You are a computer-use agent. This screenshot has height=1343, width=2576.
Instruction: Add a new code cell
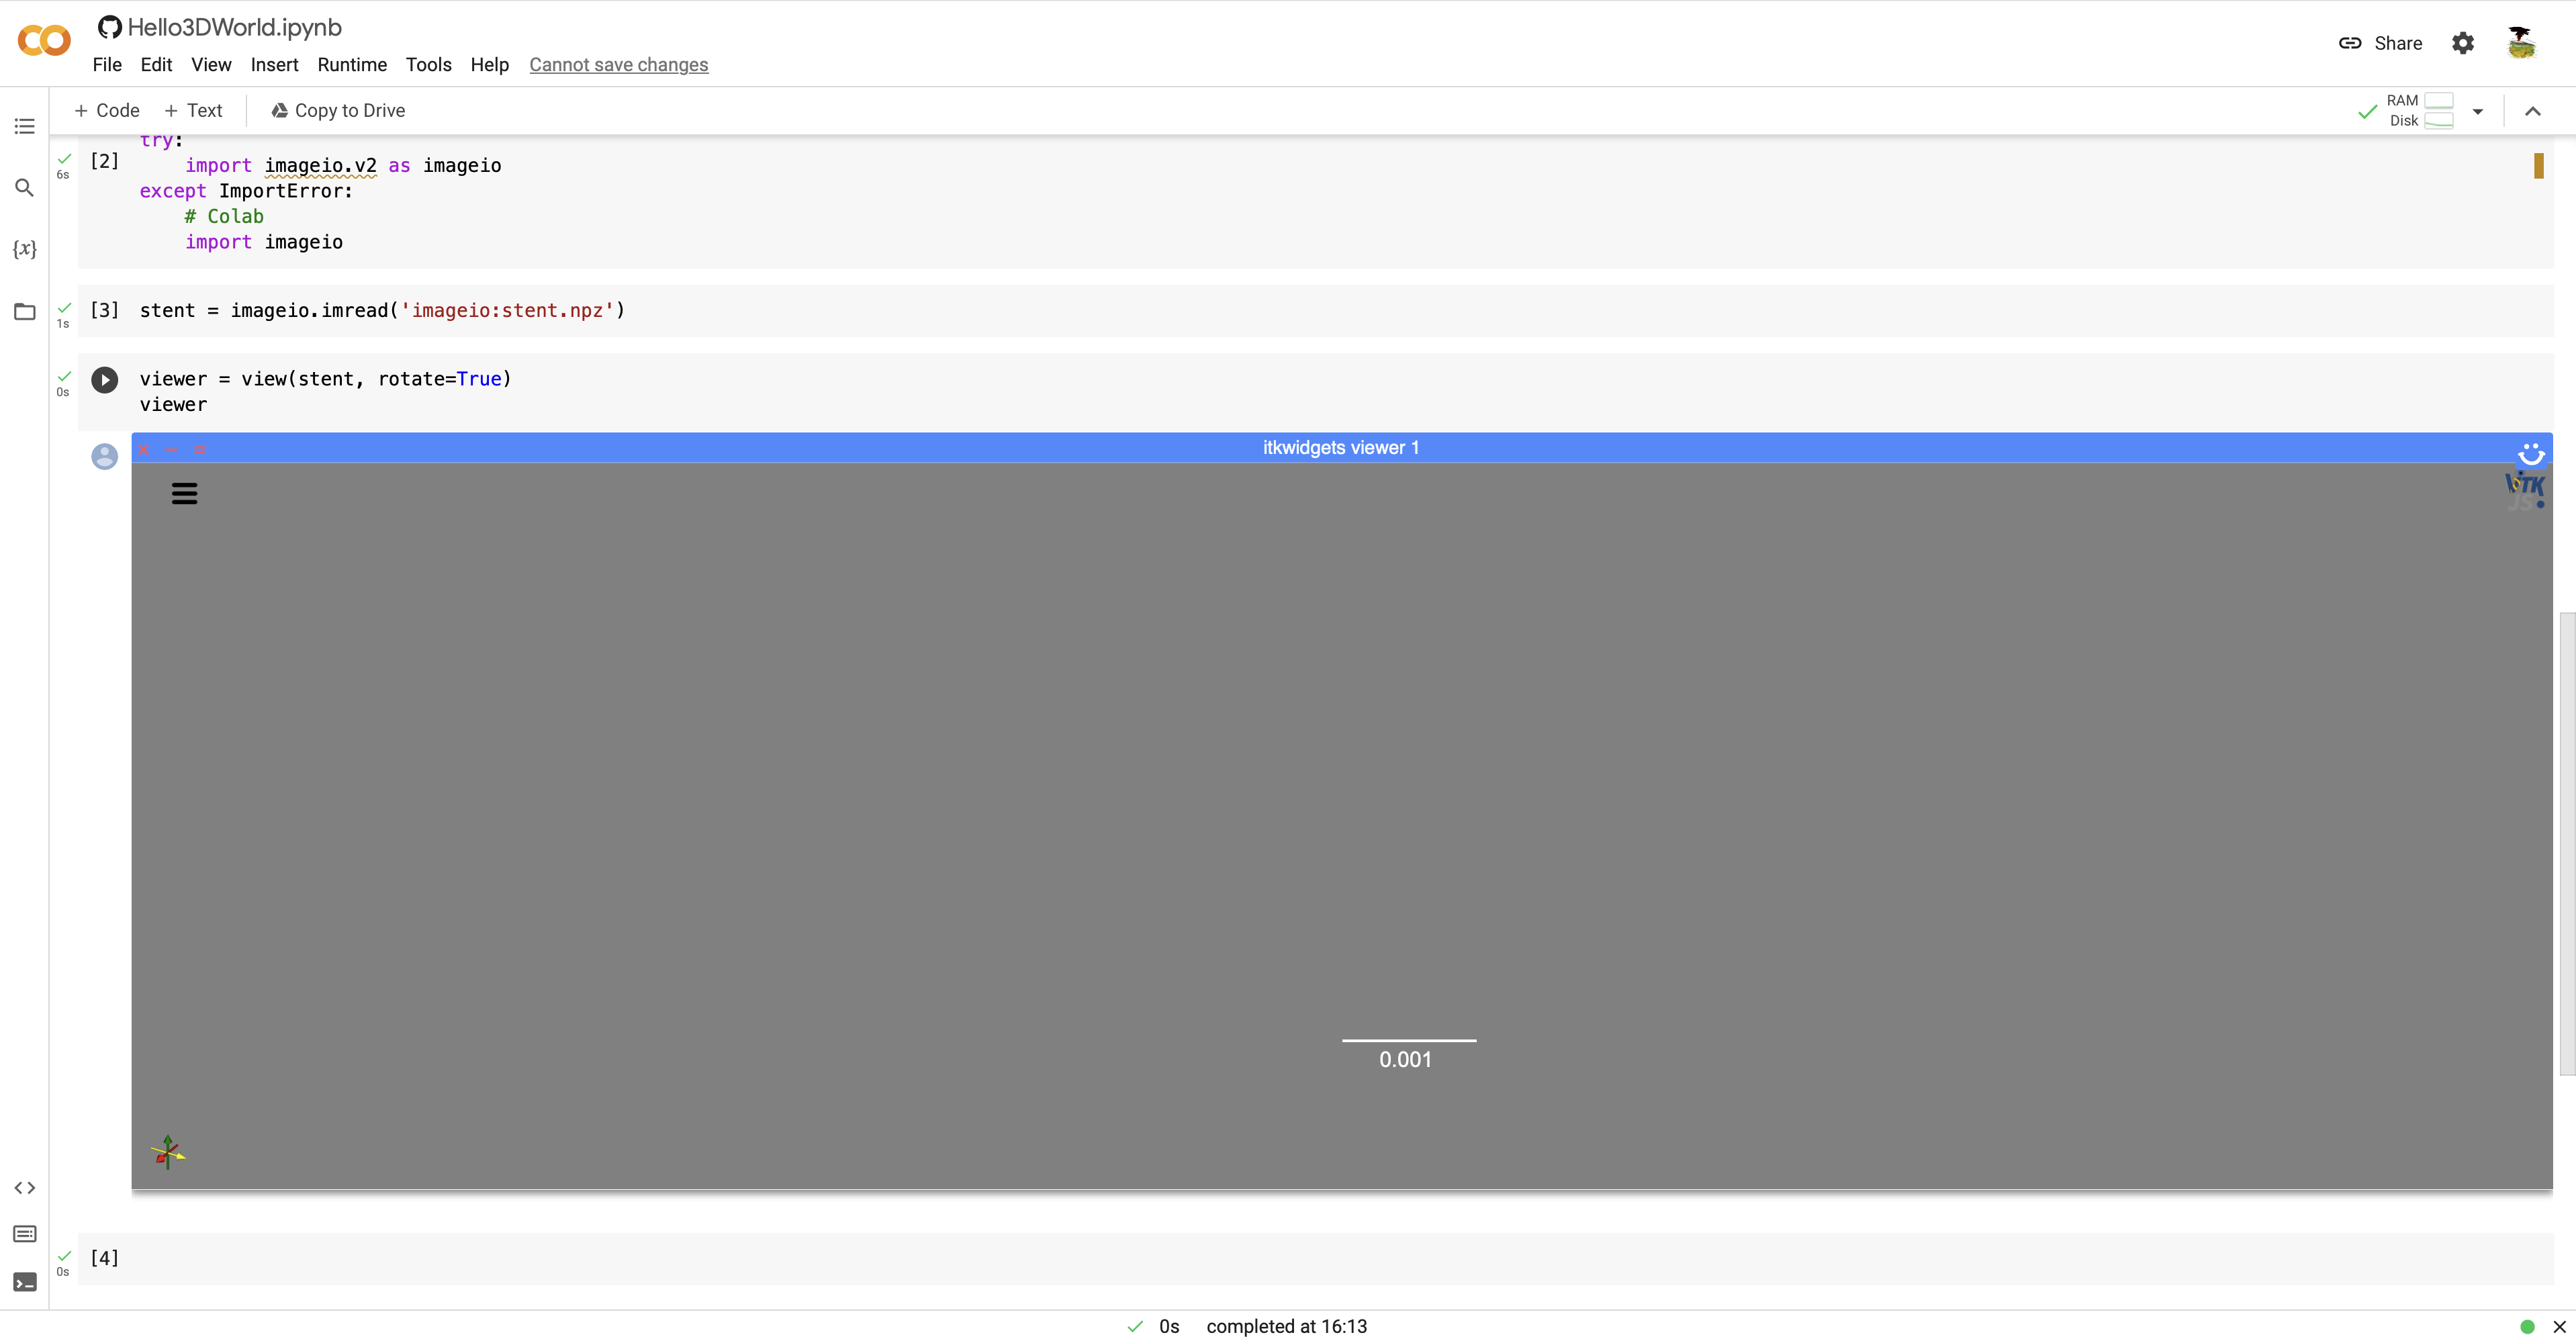pyautogui.click(x=106, y=110)
